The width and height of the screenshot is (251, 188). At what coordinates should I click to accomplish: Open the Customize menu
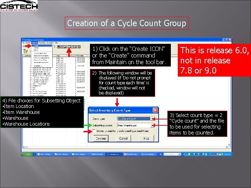42,43
